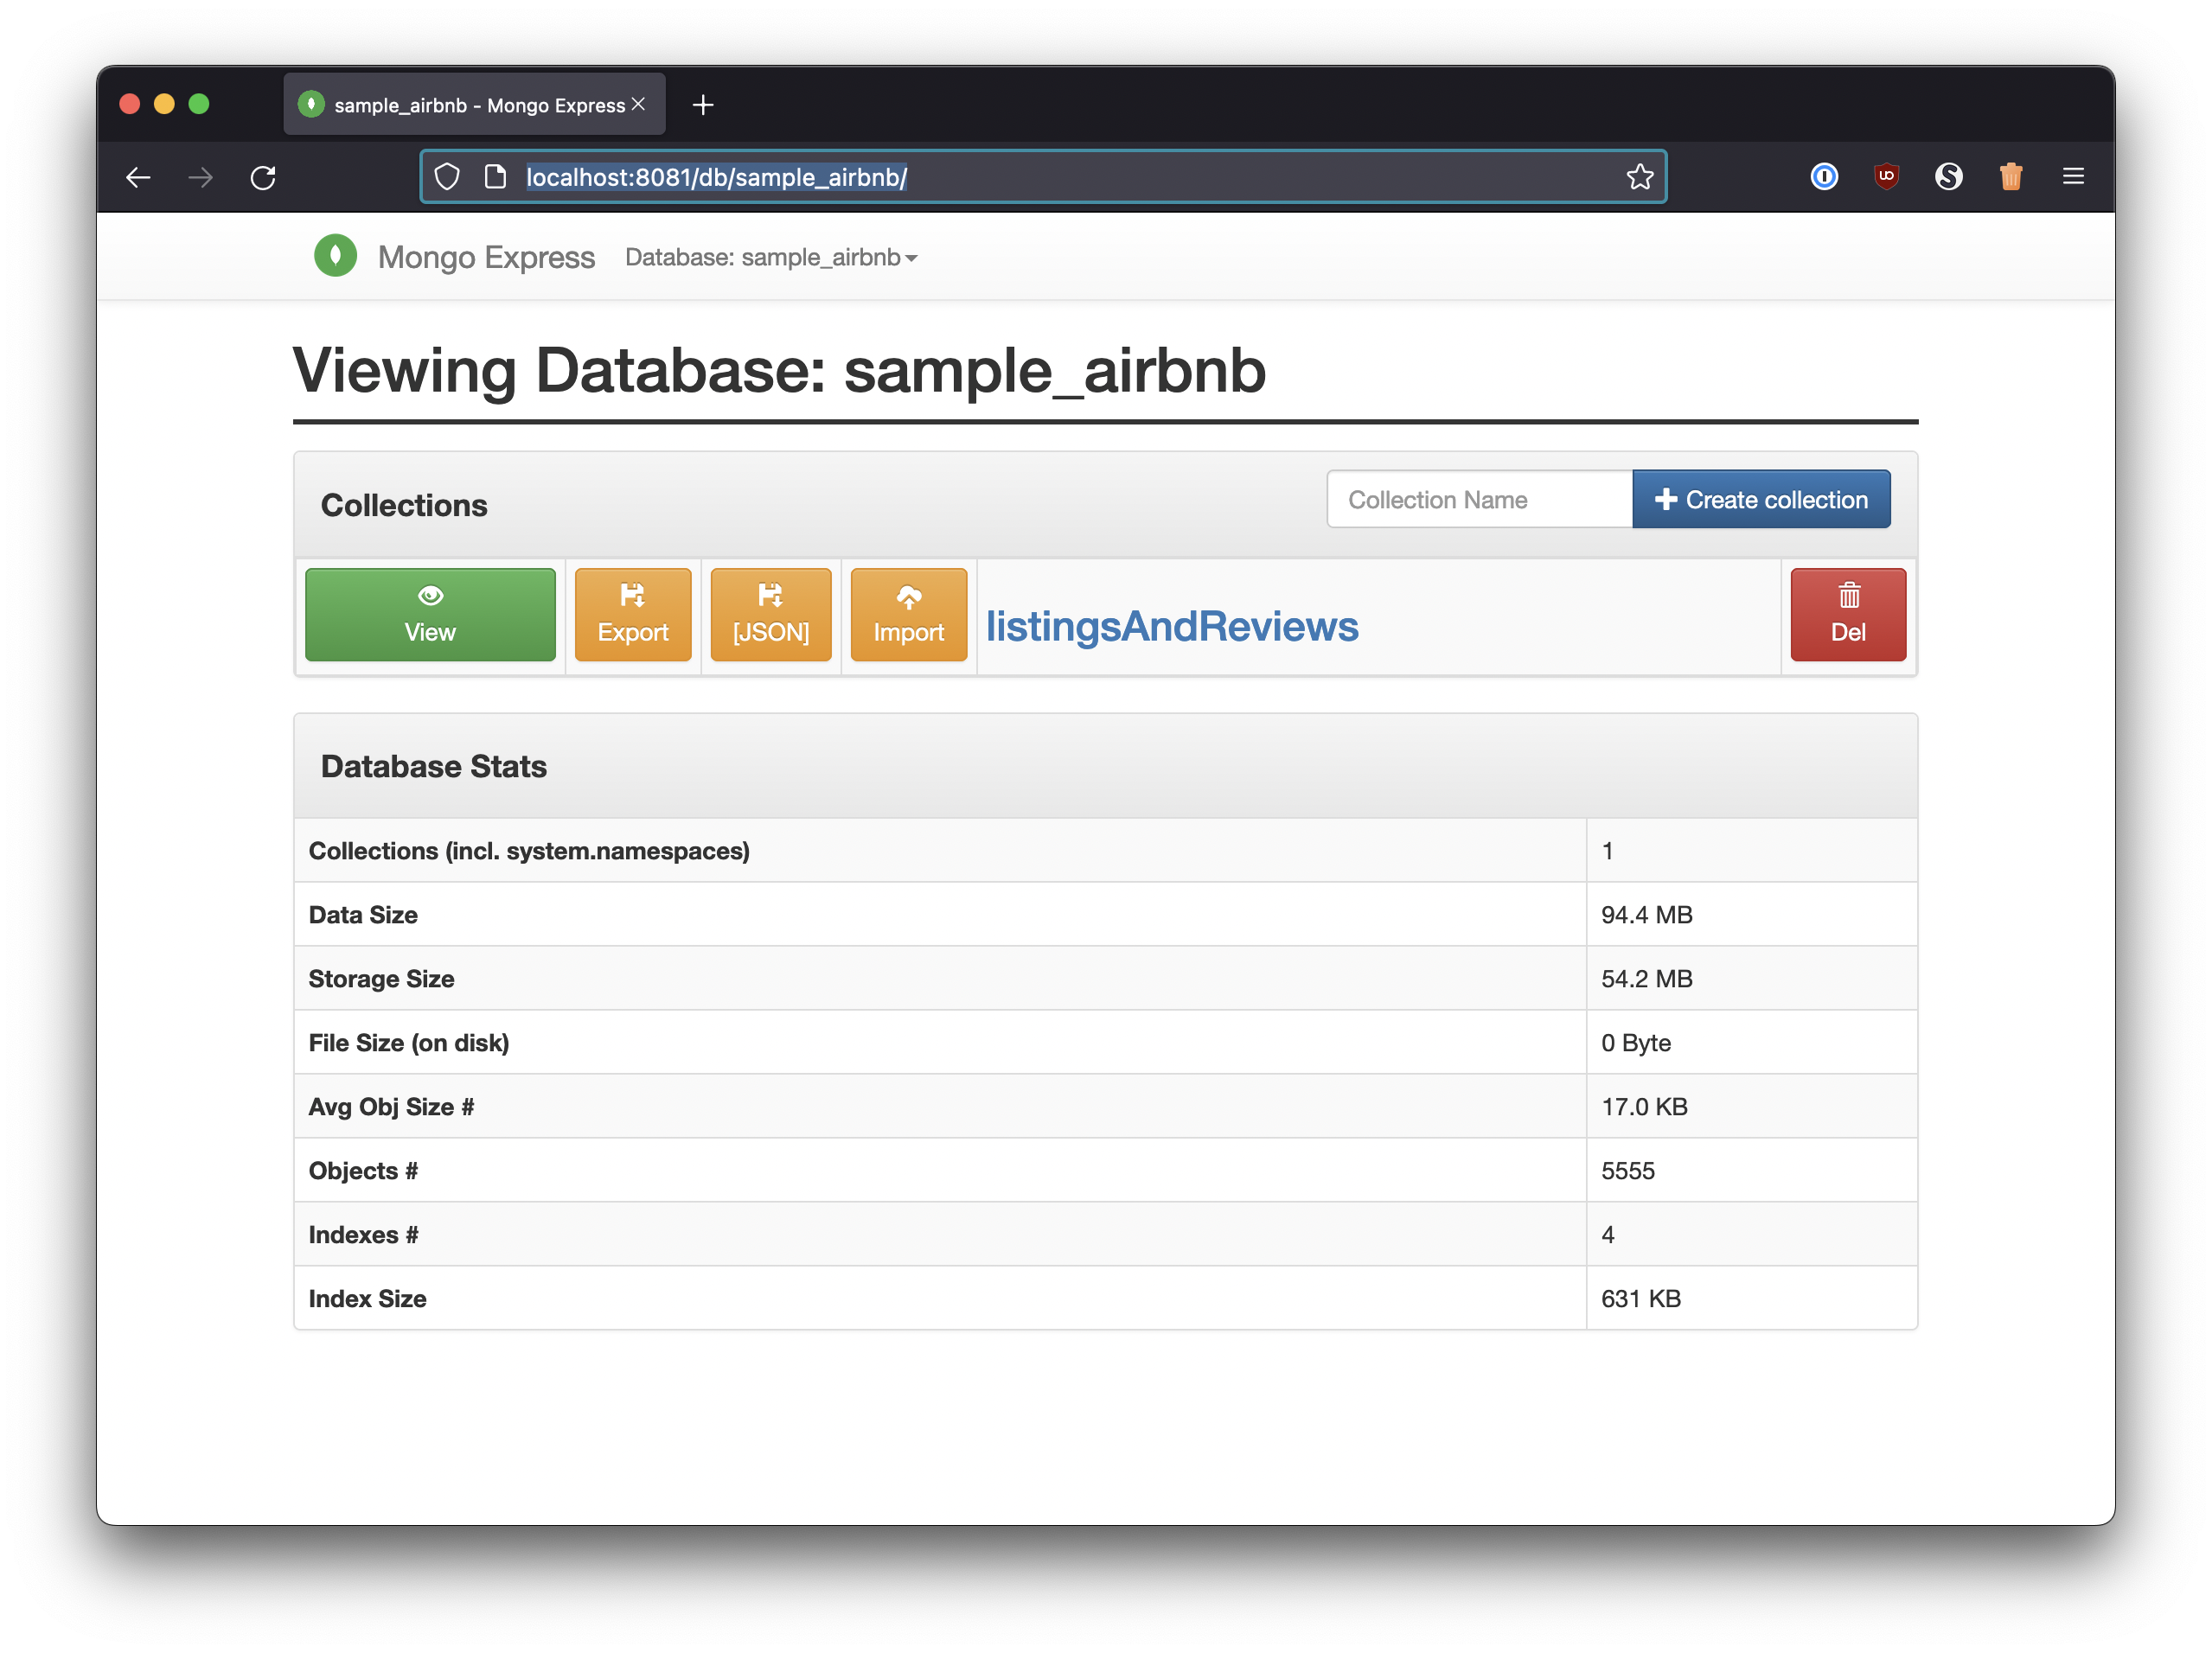Open the 1Password browser extension

pos(1824,176)
